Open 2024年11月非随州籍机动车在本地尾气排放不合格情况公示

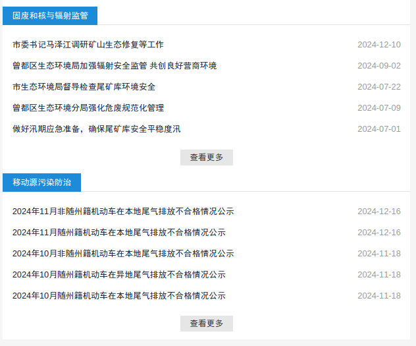coord(123,212)
